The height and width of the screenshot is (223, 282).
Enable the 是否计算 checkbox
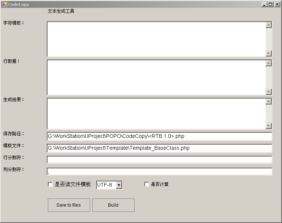click(x=147, y=184)
